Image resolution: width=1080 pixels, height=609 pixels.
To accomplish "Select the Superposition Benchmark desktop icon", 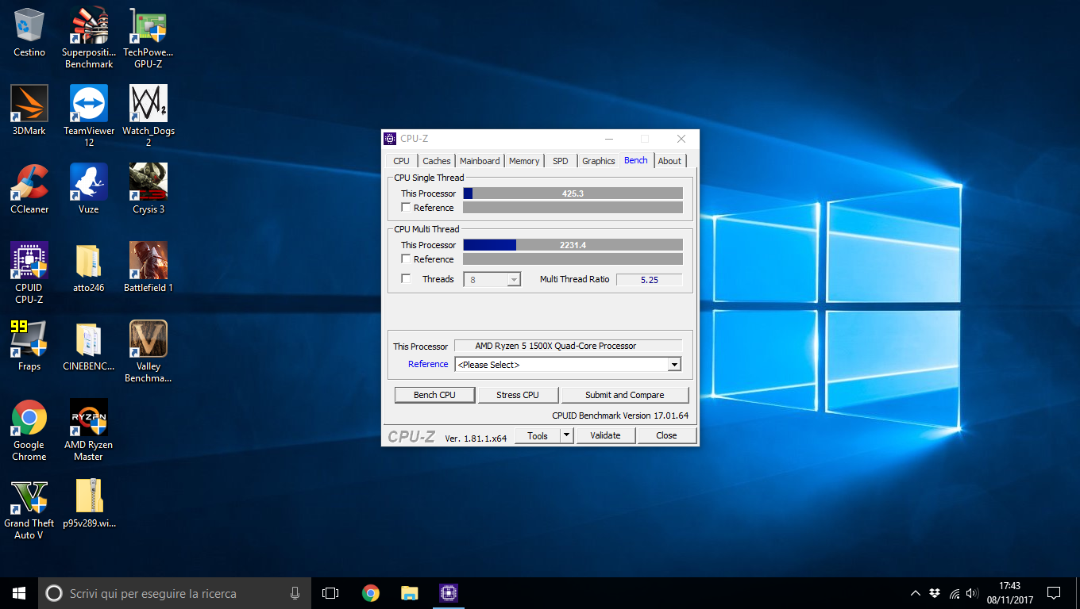I will [x=89, y=37].
